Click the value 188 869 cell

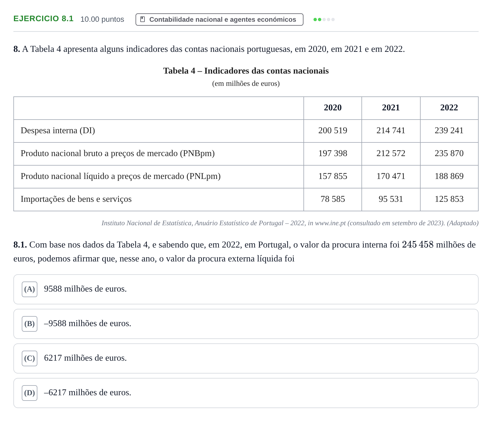449,177
